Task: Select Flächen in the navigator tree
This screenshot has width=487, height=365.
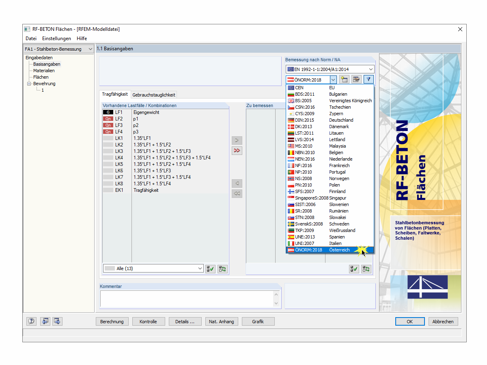Action: click(x=41, y=77)
